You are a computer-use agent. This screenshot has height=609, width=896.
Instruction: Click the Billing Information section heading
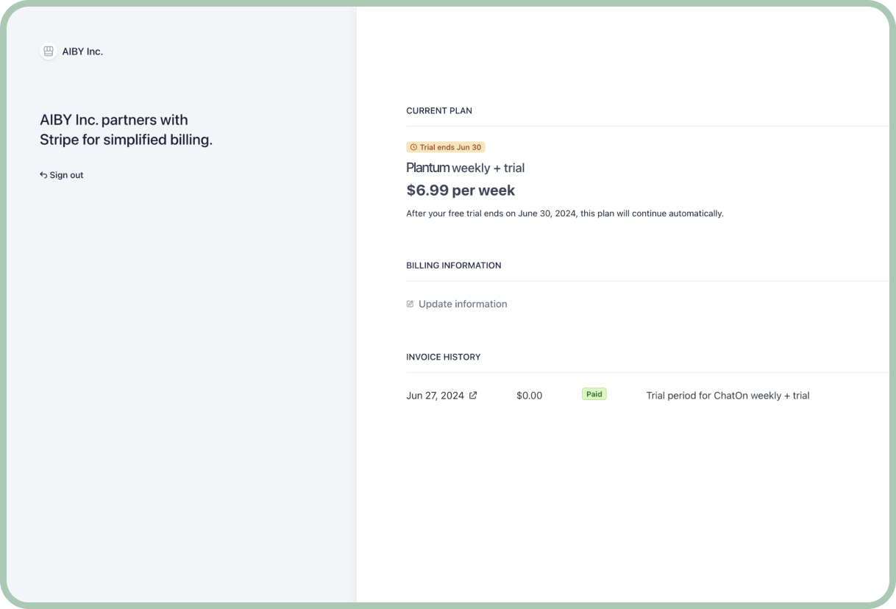(453, 266)
